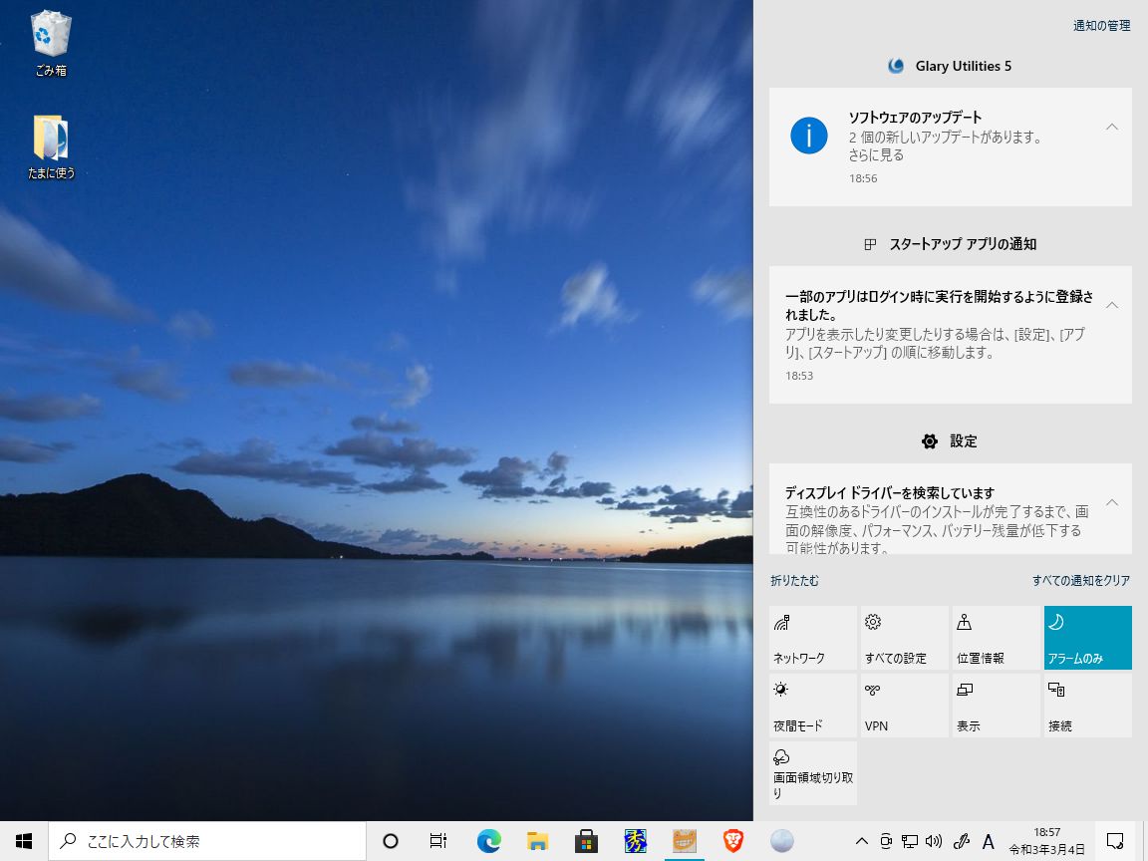
Task: Open the volume control from the tray
Action: pos(934,841)
